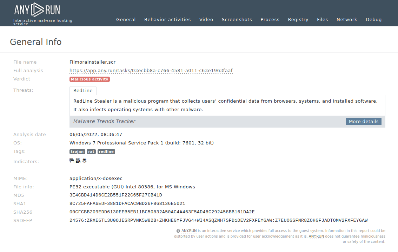Click the trojan tag badge
This screenshot has height=252, width=398.
tap(77, 151)
